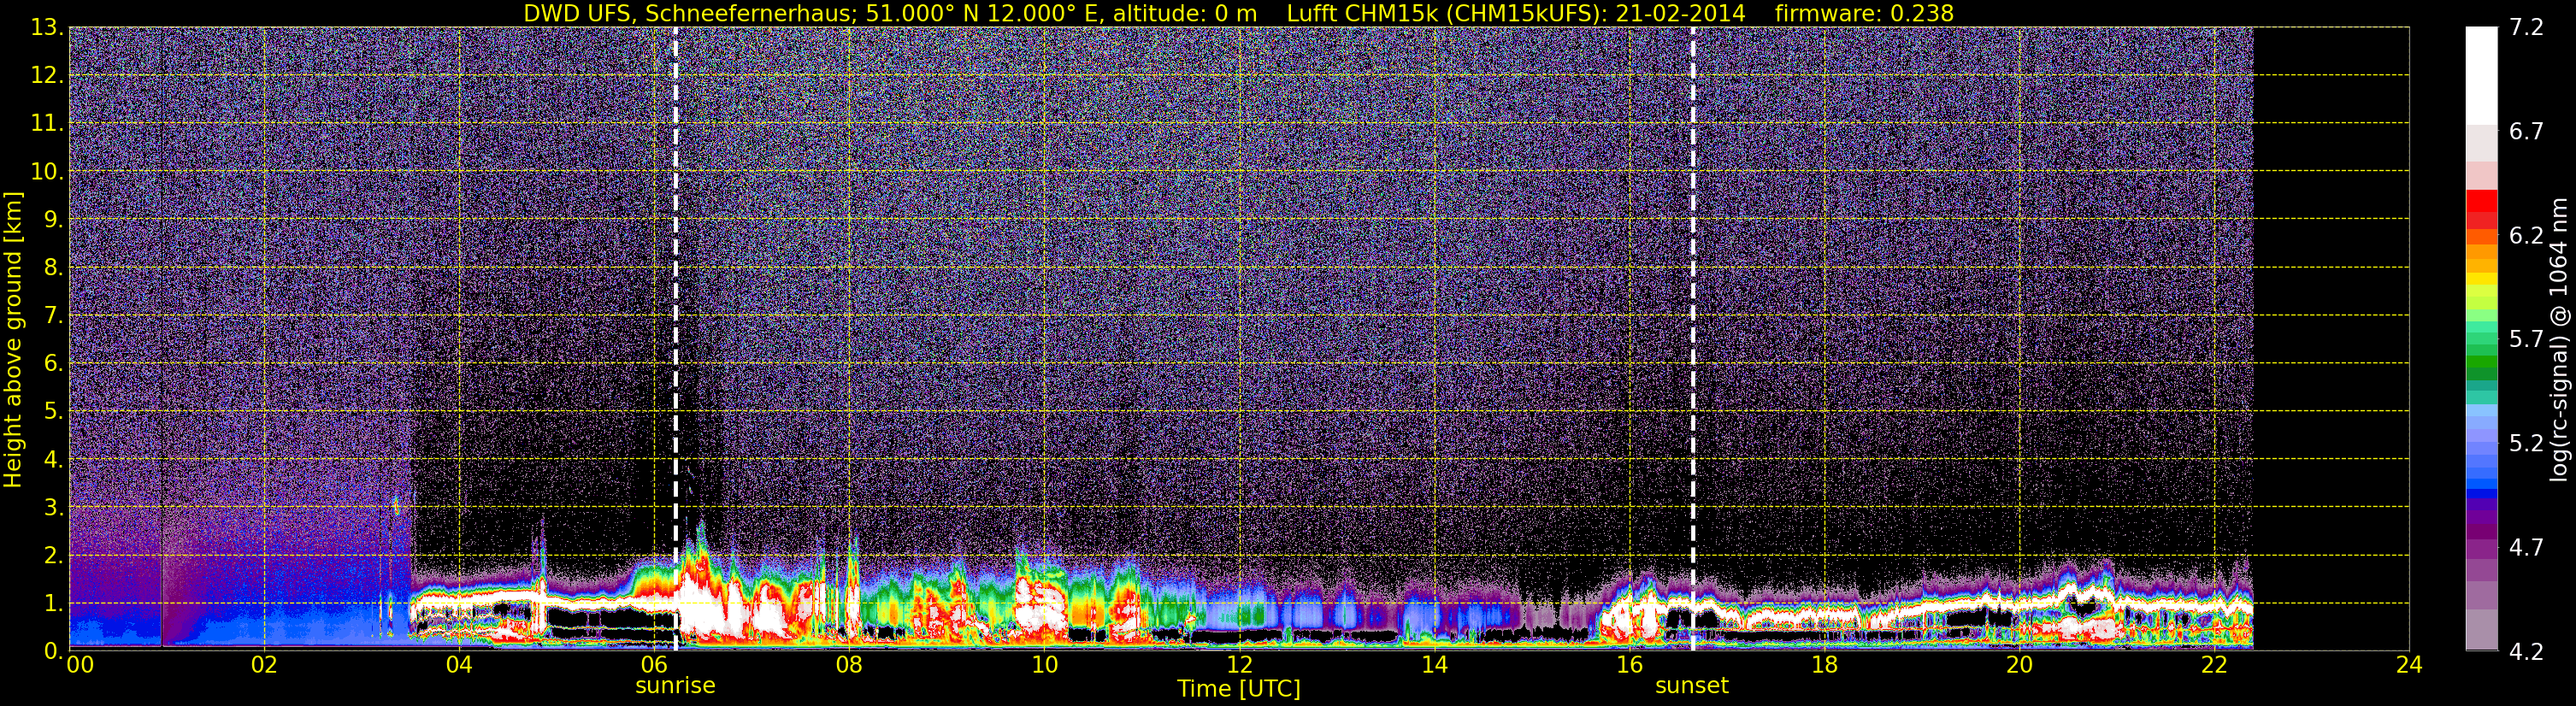Click the y-axis tick label '5.'

pyautogui.click(x=53, y=412)
